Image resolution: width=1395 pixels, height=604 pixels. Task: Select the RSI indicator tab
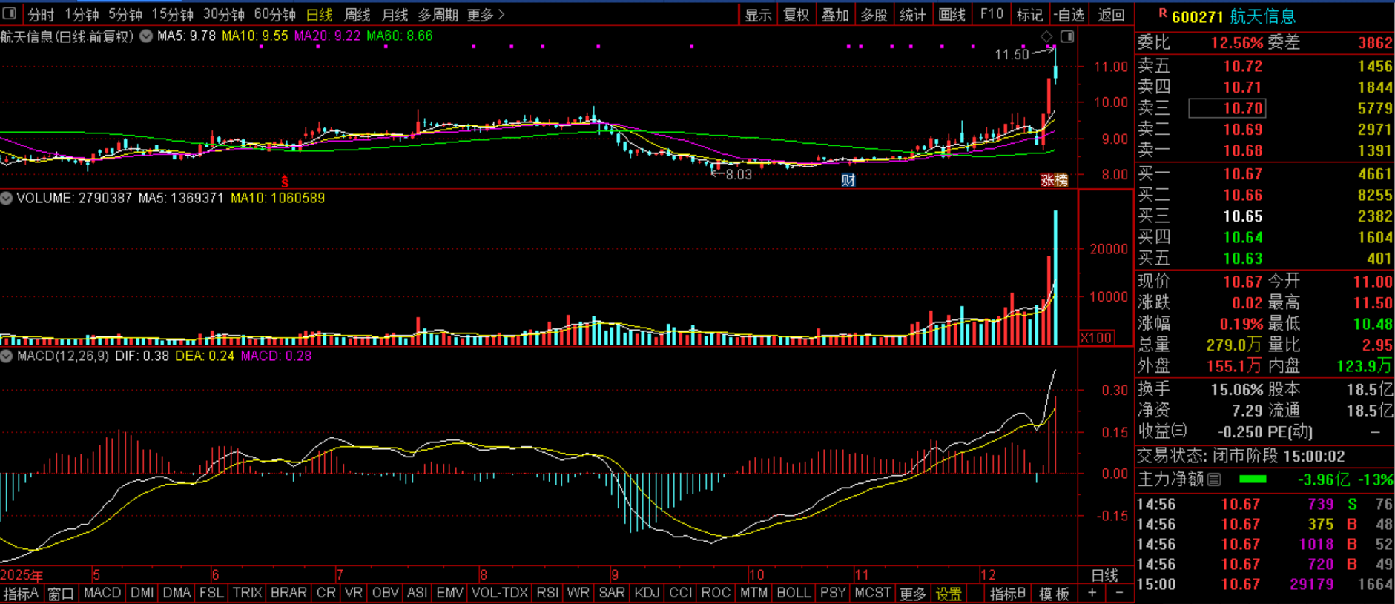point(548,593)
